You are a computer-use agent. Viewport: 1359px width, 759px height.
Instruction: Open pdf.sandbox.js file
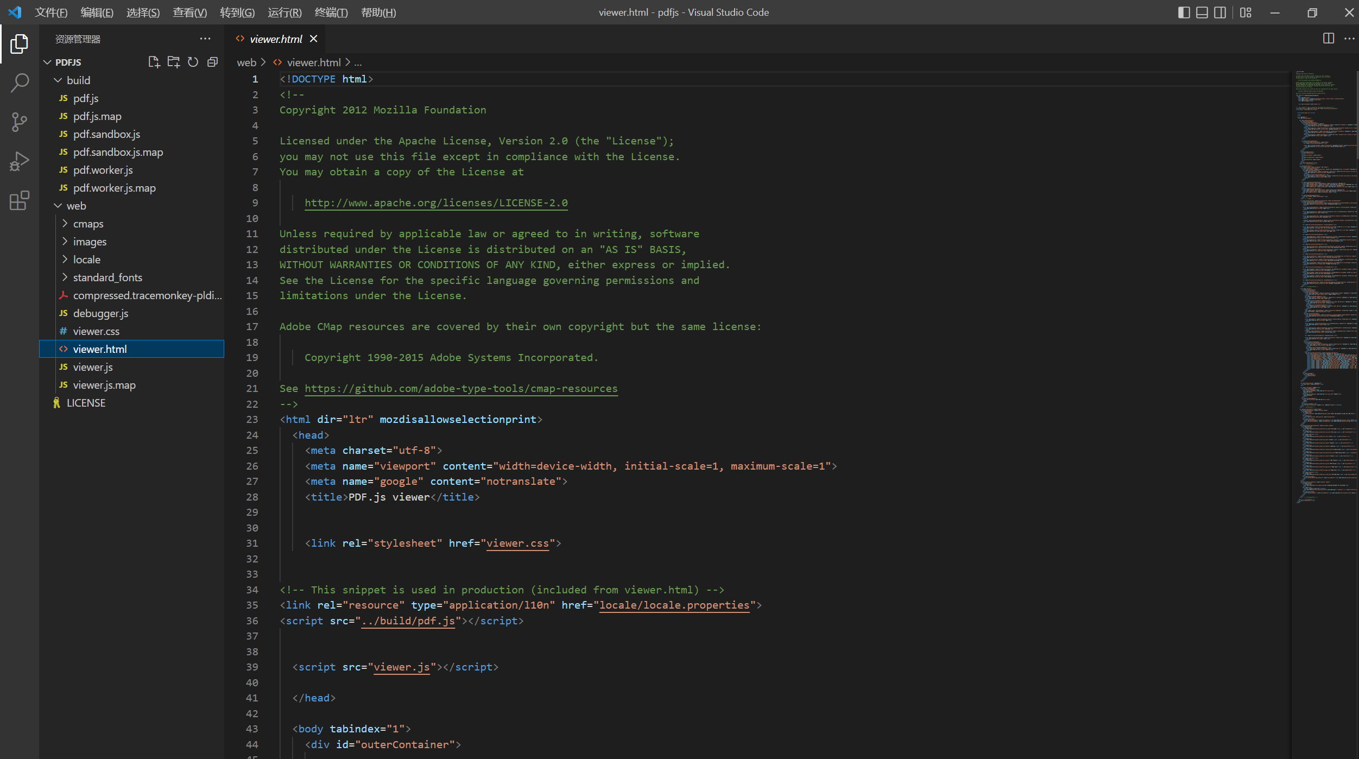coord(132,134)
